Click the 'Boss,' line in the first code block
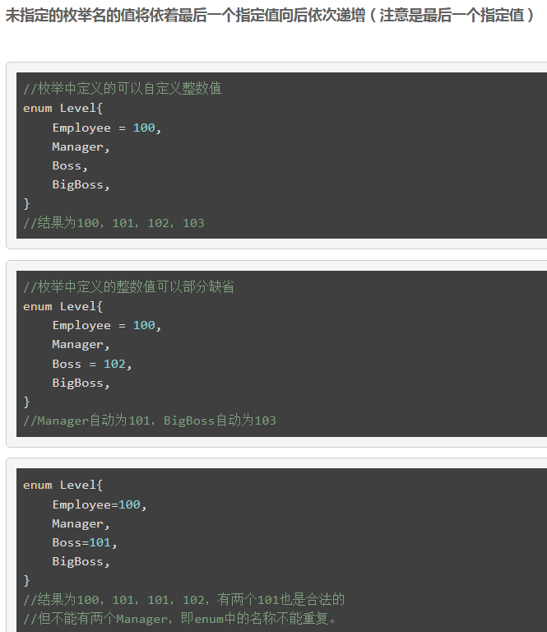The height and width of the screenshot is (632, 547). click(x=70, y=165)
